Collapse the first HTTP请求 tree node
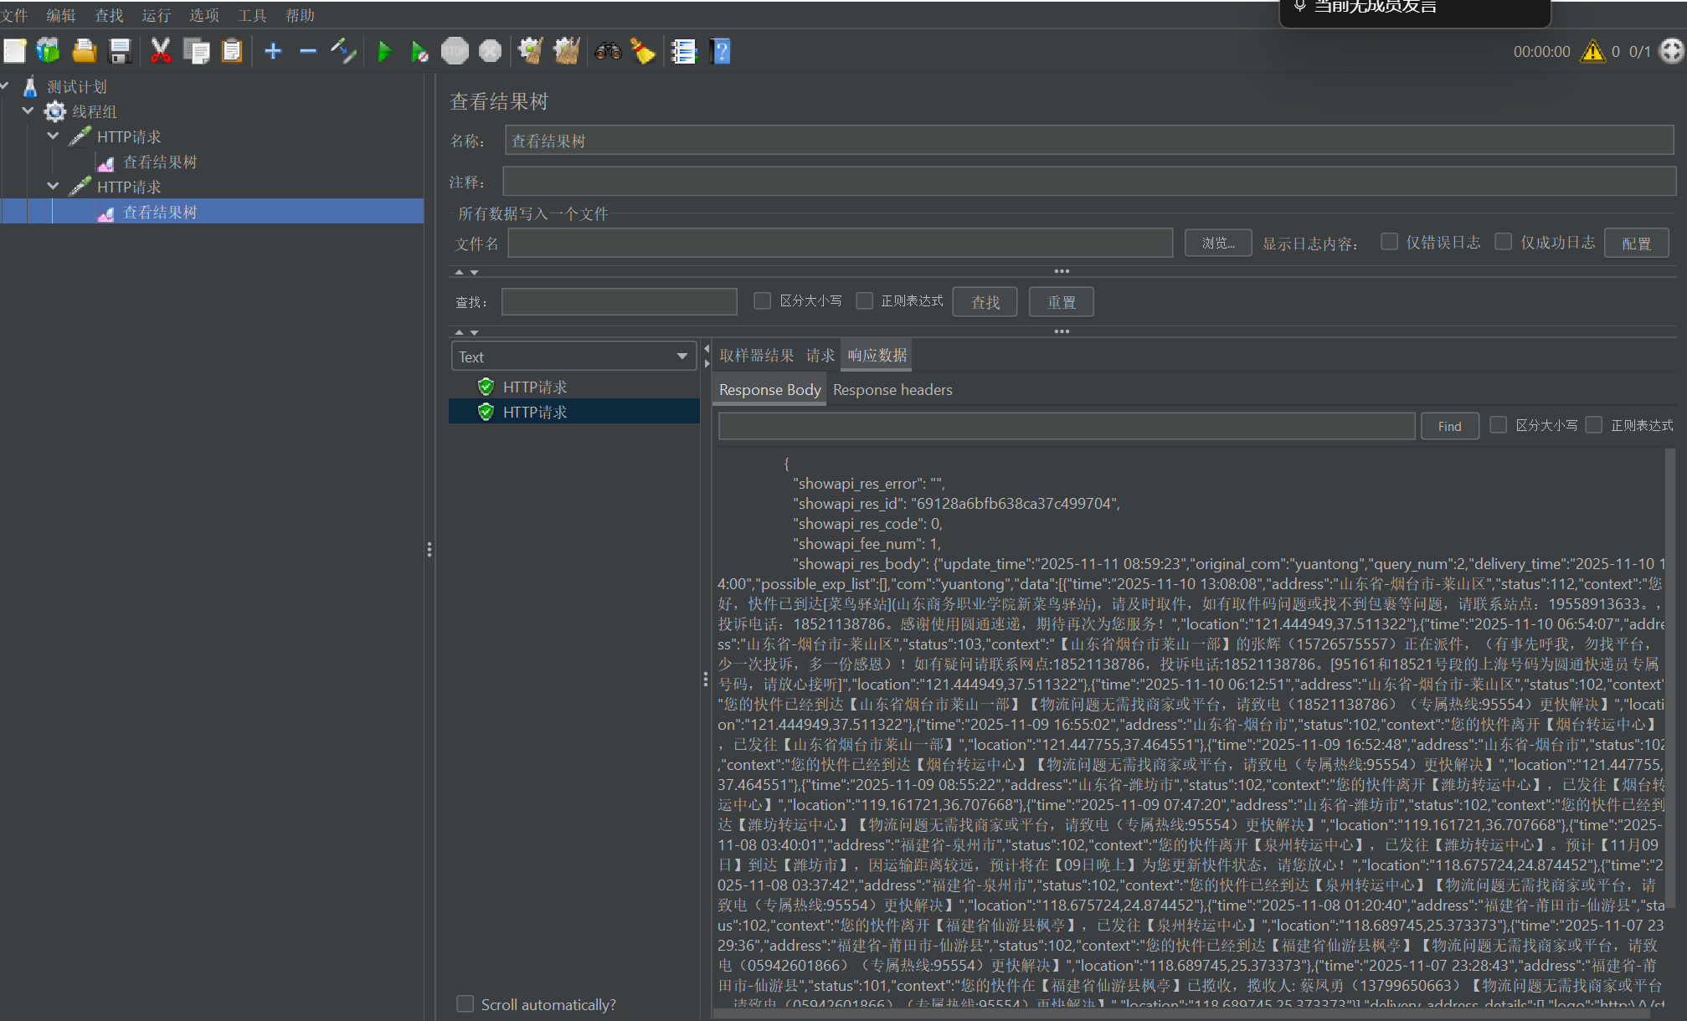1687x1021 pixels. [54, 136]
